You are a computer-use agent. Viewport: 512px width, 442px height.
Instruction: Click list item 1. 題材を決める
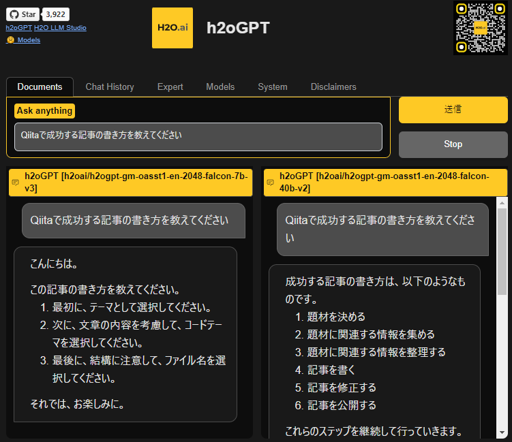pos(330,317)
